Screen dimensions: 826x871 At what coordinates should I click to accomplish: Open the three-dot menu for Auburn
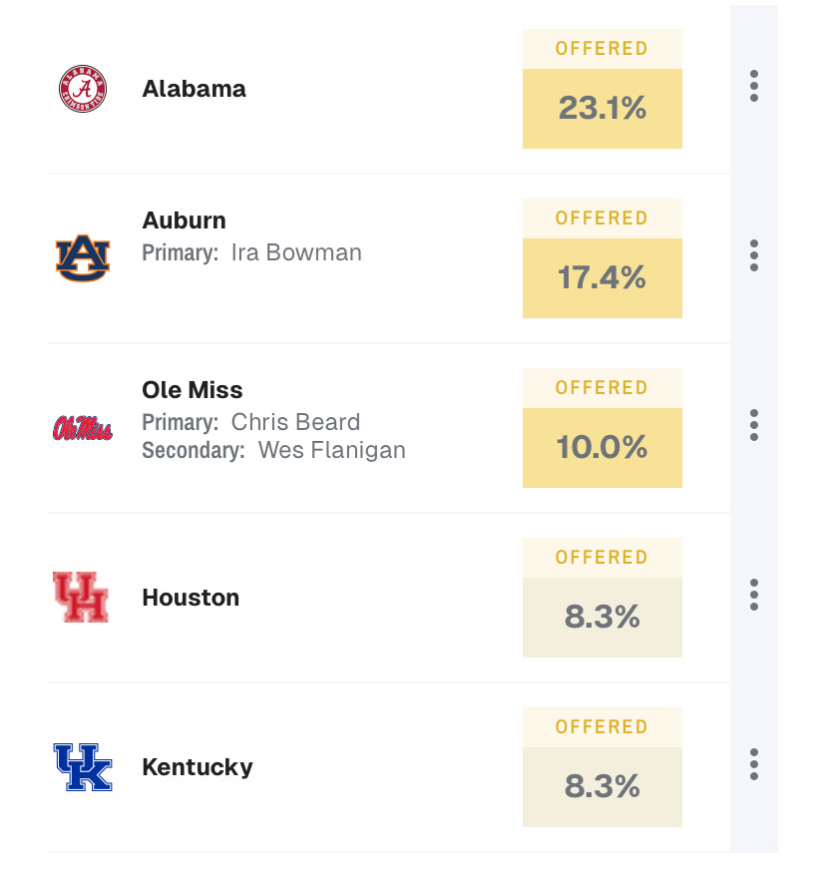click(754, 255)
